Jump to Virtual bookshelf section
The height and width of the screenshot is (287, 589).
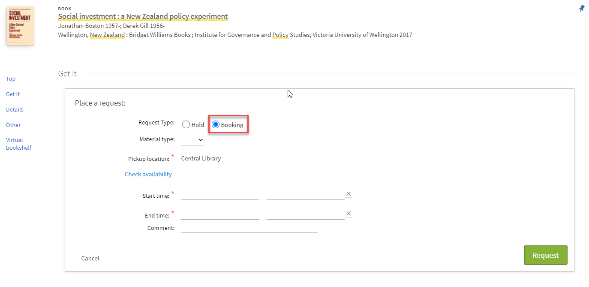tap(18, 144)
